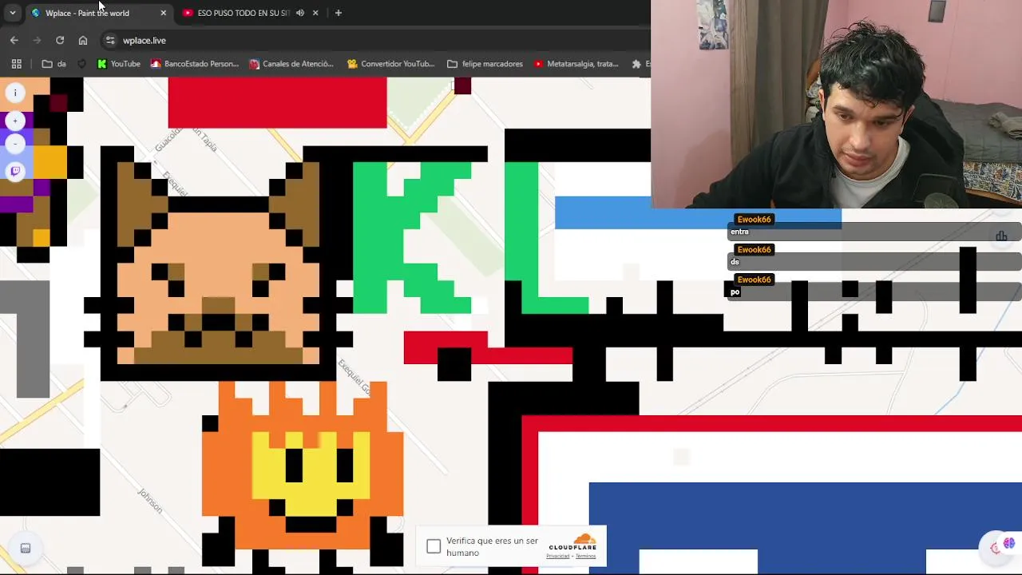Viewport: 1022px width, 575px height.
Task: Click the small square button at bottom left of map
Action: 26,548
